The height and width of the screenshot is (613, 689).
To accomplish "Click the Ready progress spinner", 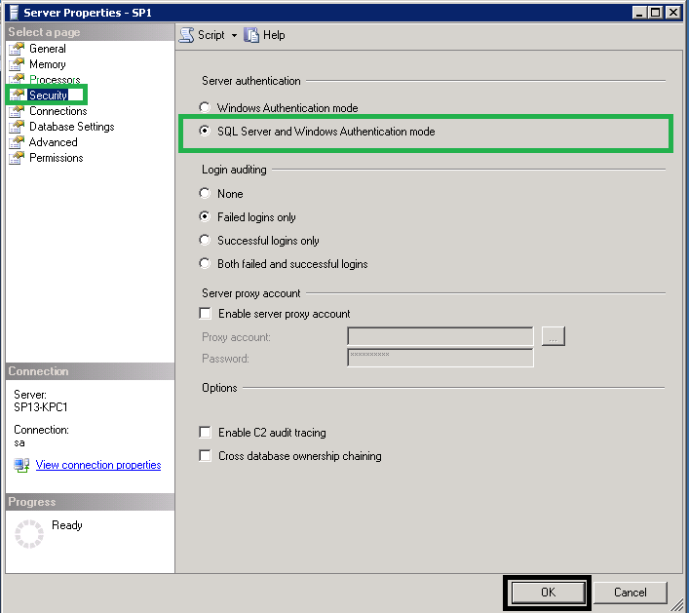I will coord(29,534).
